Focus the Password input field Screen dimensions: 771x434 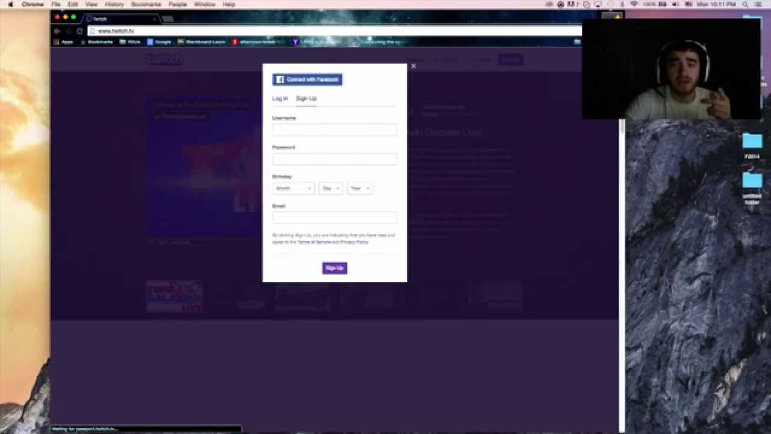coord(334,159)
